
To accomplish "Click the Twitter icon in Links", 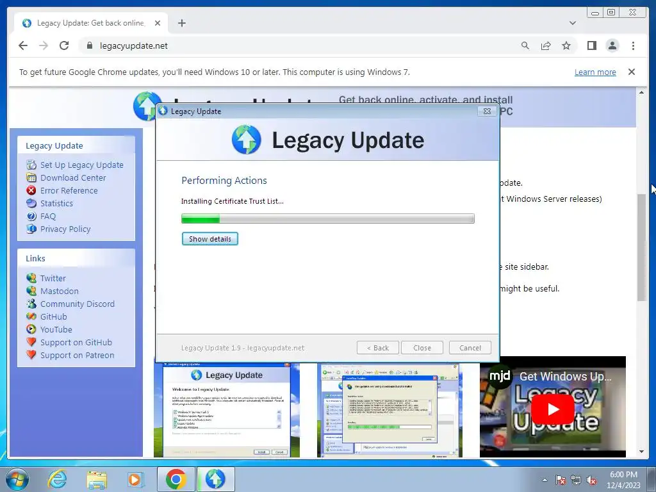I will pos(31,278).
